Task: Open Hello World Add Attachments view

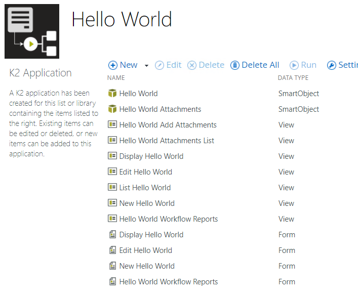Action: (168, 125)
